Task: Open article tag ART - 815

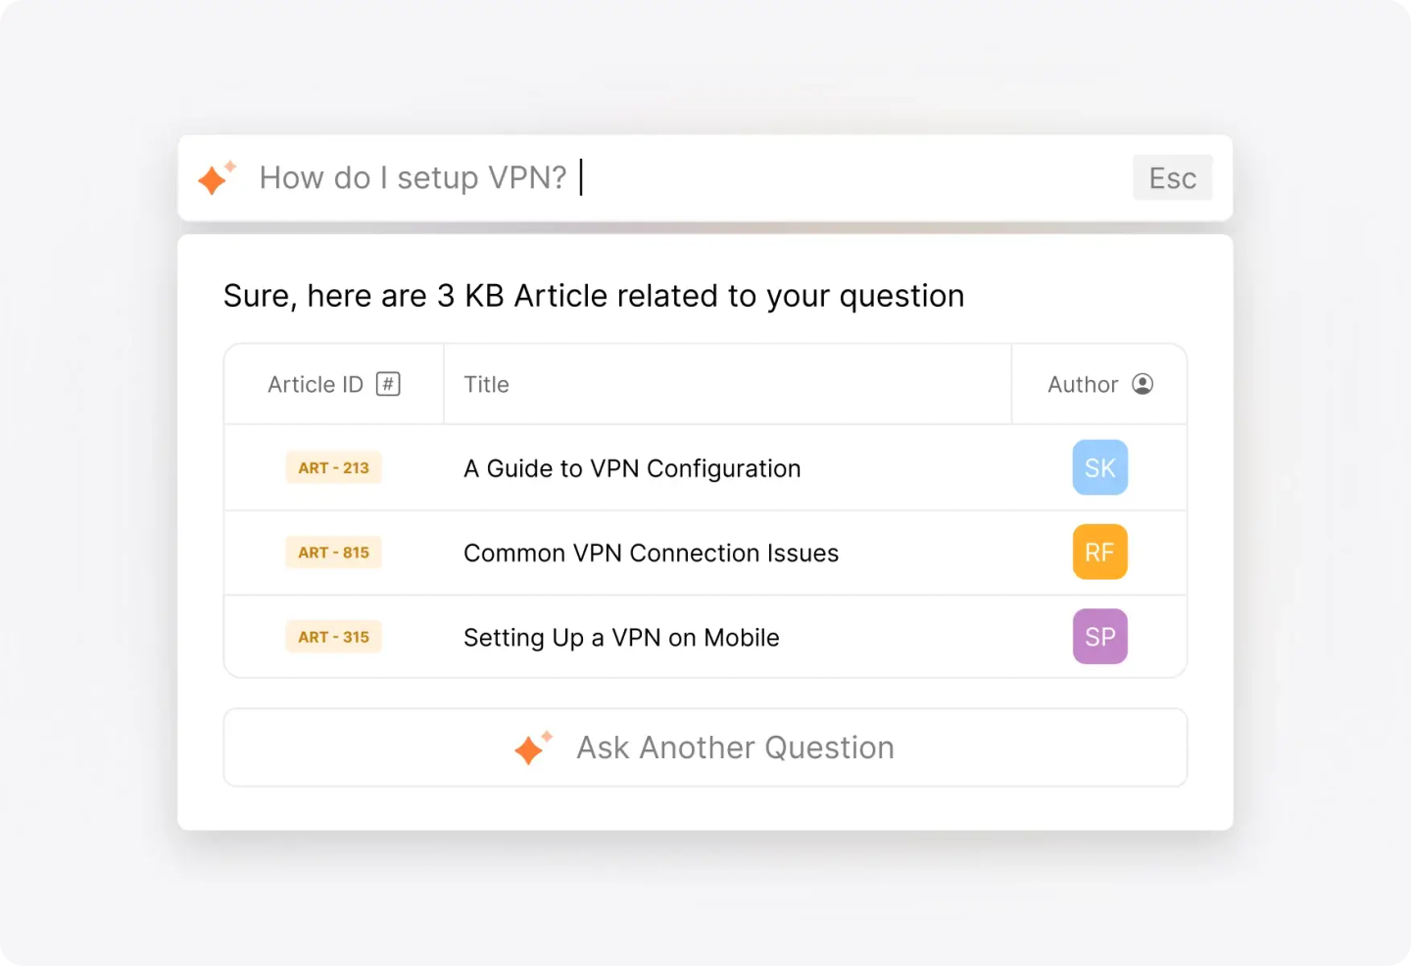Action: tap(333, 553)
